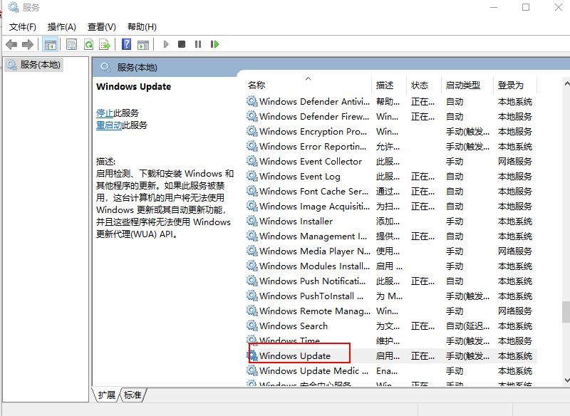Sort by the 名称 column header

(x=309, y=85)
